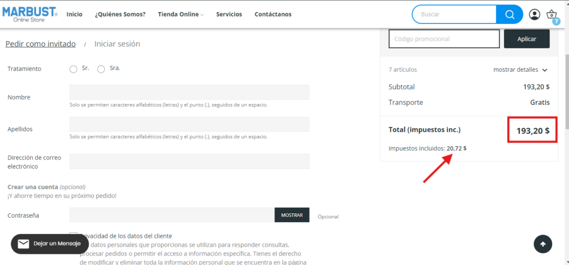Viewport: 569px width, 265px height.
Task: Click the Crear una cuenta heading
Action: 33,187
